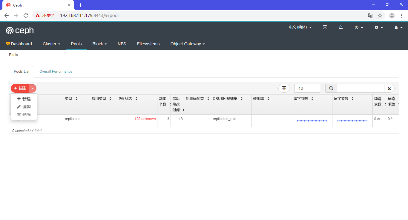
Task: Expand the Cluster menu
Action: (x=51, y=44)
